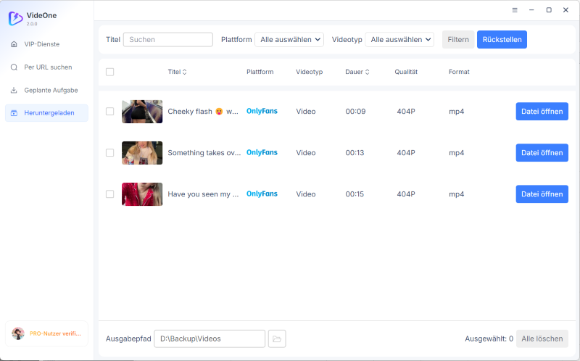Click 404P quality in Cheeky flash row
Screen dimensions: 580x361
pyautogui.click(x=406, y=112)
